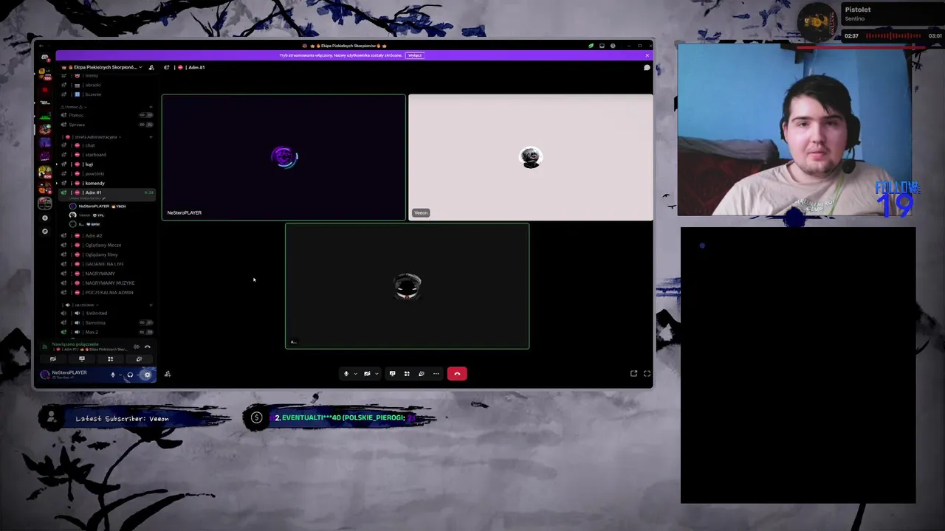Open soundboard button in connection panel
Image resolution: width=945 pixels, height=531 pixels.
(139, 359)
